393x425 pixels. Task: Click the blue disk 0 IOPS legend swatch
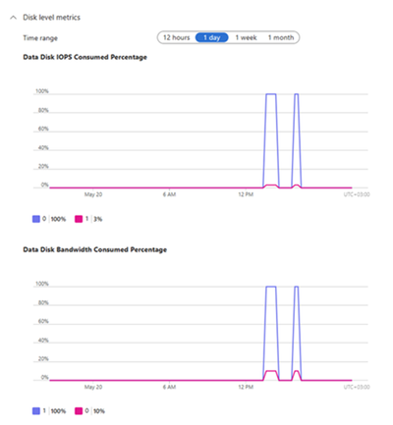(x=36, y=219)
